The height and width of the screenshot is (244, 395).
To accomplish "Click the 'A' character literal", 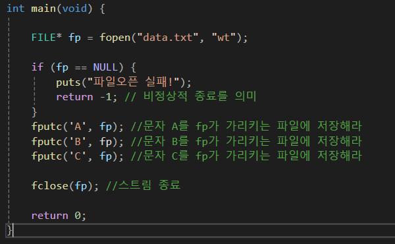I will pyautogui.click(x=78, y=127).
